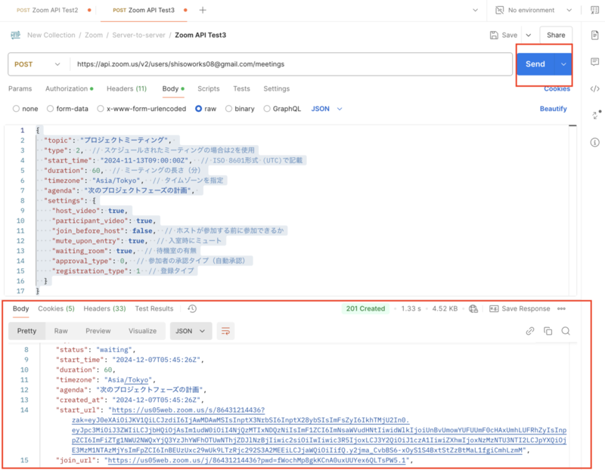
Task: Go to Zoom breadcrumb folder
Action: point(94,35)
